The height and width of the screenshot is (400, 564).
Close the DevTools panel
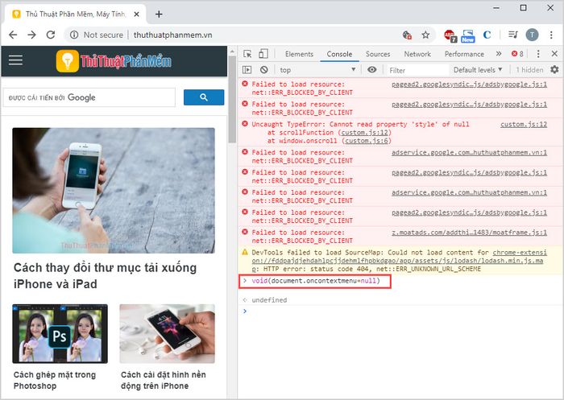click(554, 54)
